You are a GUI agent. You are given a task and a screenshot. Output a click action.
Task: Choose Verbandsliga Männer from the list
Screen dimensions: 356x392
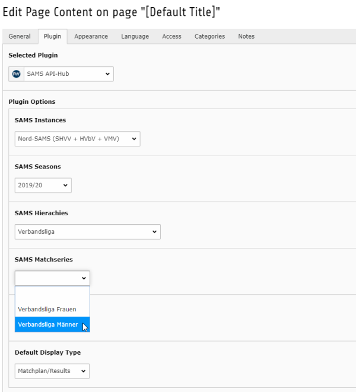[x=52, y=324]
